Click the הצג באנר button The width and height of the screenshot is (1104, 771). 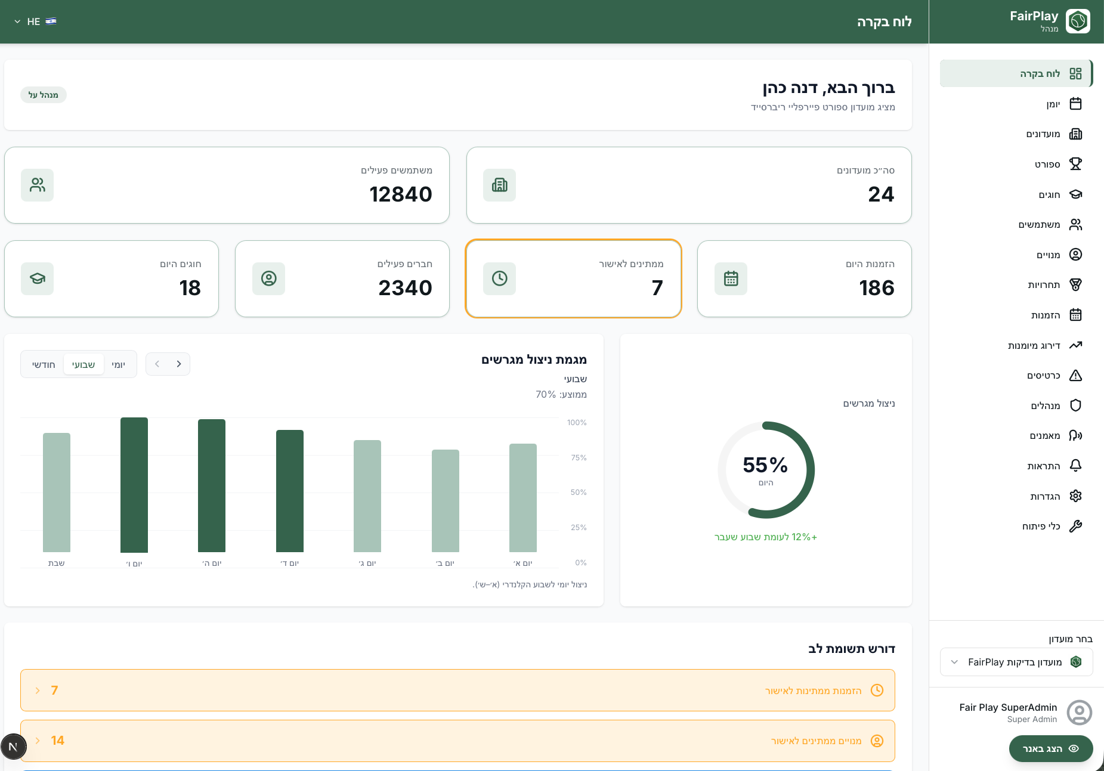[x=1050, y=748]
